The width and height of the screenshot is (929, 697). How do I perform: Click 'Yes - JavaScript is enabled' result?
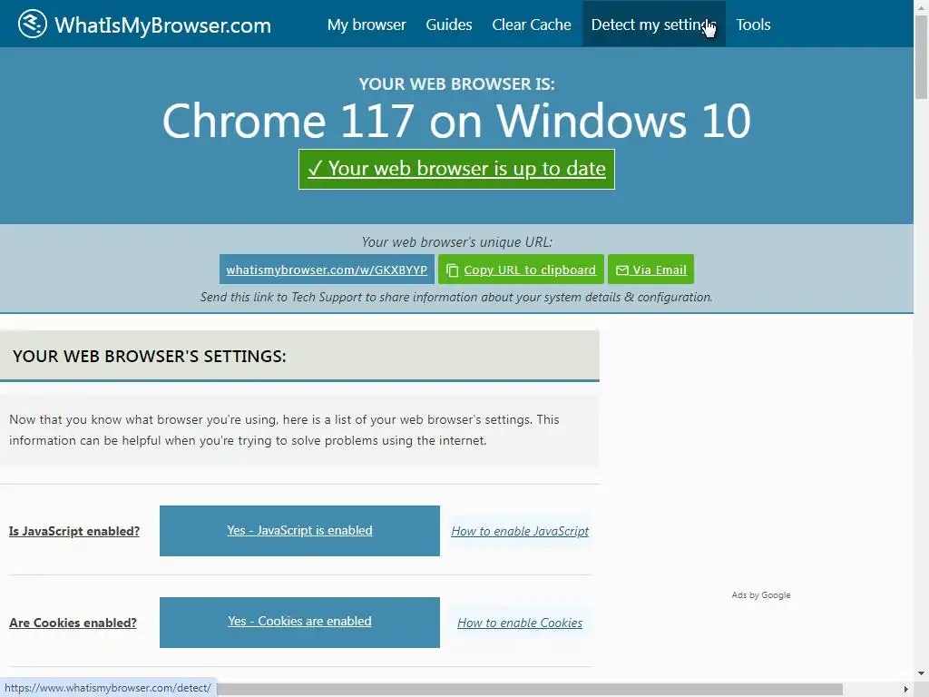click(x=299, y=531)
